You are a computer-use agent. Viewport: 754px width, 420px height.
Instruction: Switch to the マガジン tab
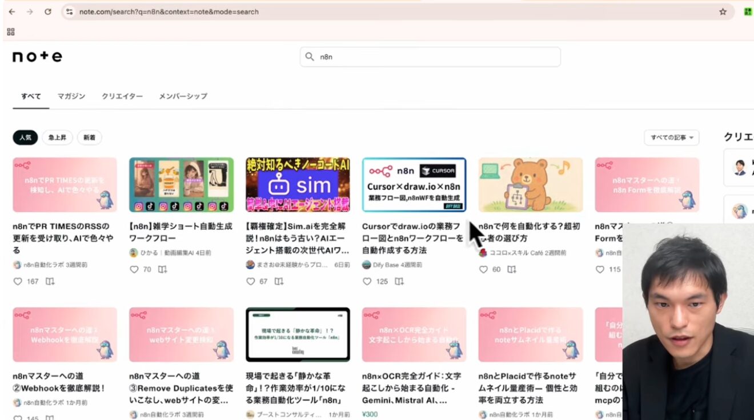pyautogui.click(x=71, y=96)
